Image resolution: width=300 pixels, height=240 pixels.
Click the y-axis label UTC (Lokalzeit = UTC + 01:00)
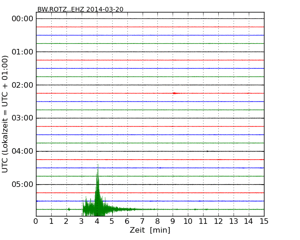click(5, 114)
